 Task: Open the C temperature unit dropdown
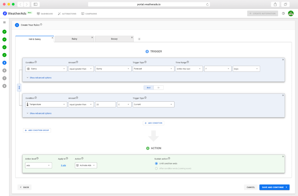[x=124, y=104]
